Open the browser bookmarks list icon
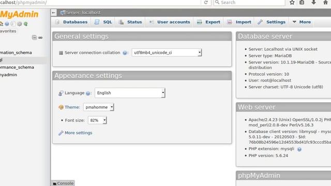 coord(302,2)
